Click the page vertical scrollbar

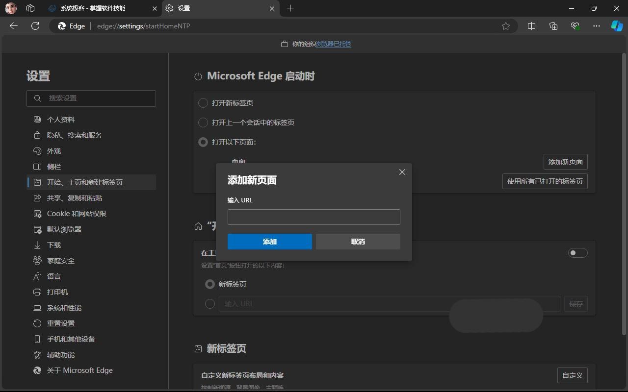coord(624,194)
